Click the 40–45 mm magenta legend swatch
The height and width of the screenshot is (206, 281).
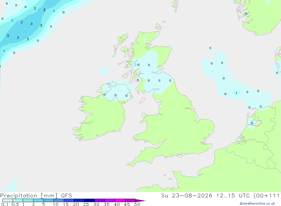120,200
